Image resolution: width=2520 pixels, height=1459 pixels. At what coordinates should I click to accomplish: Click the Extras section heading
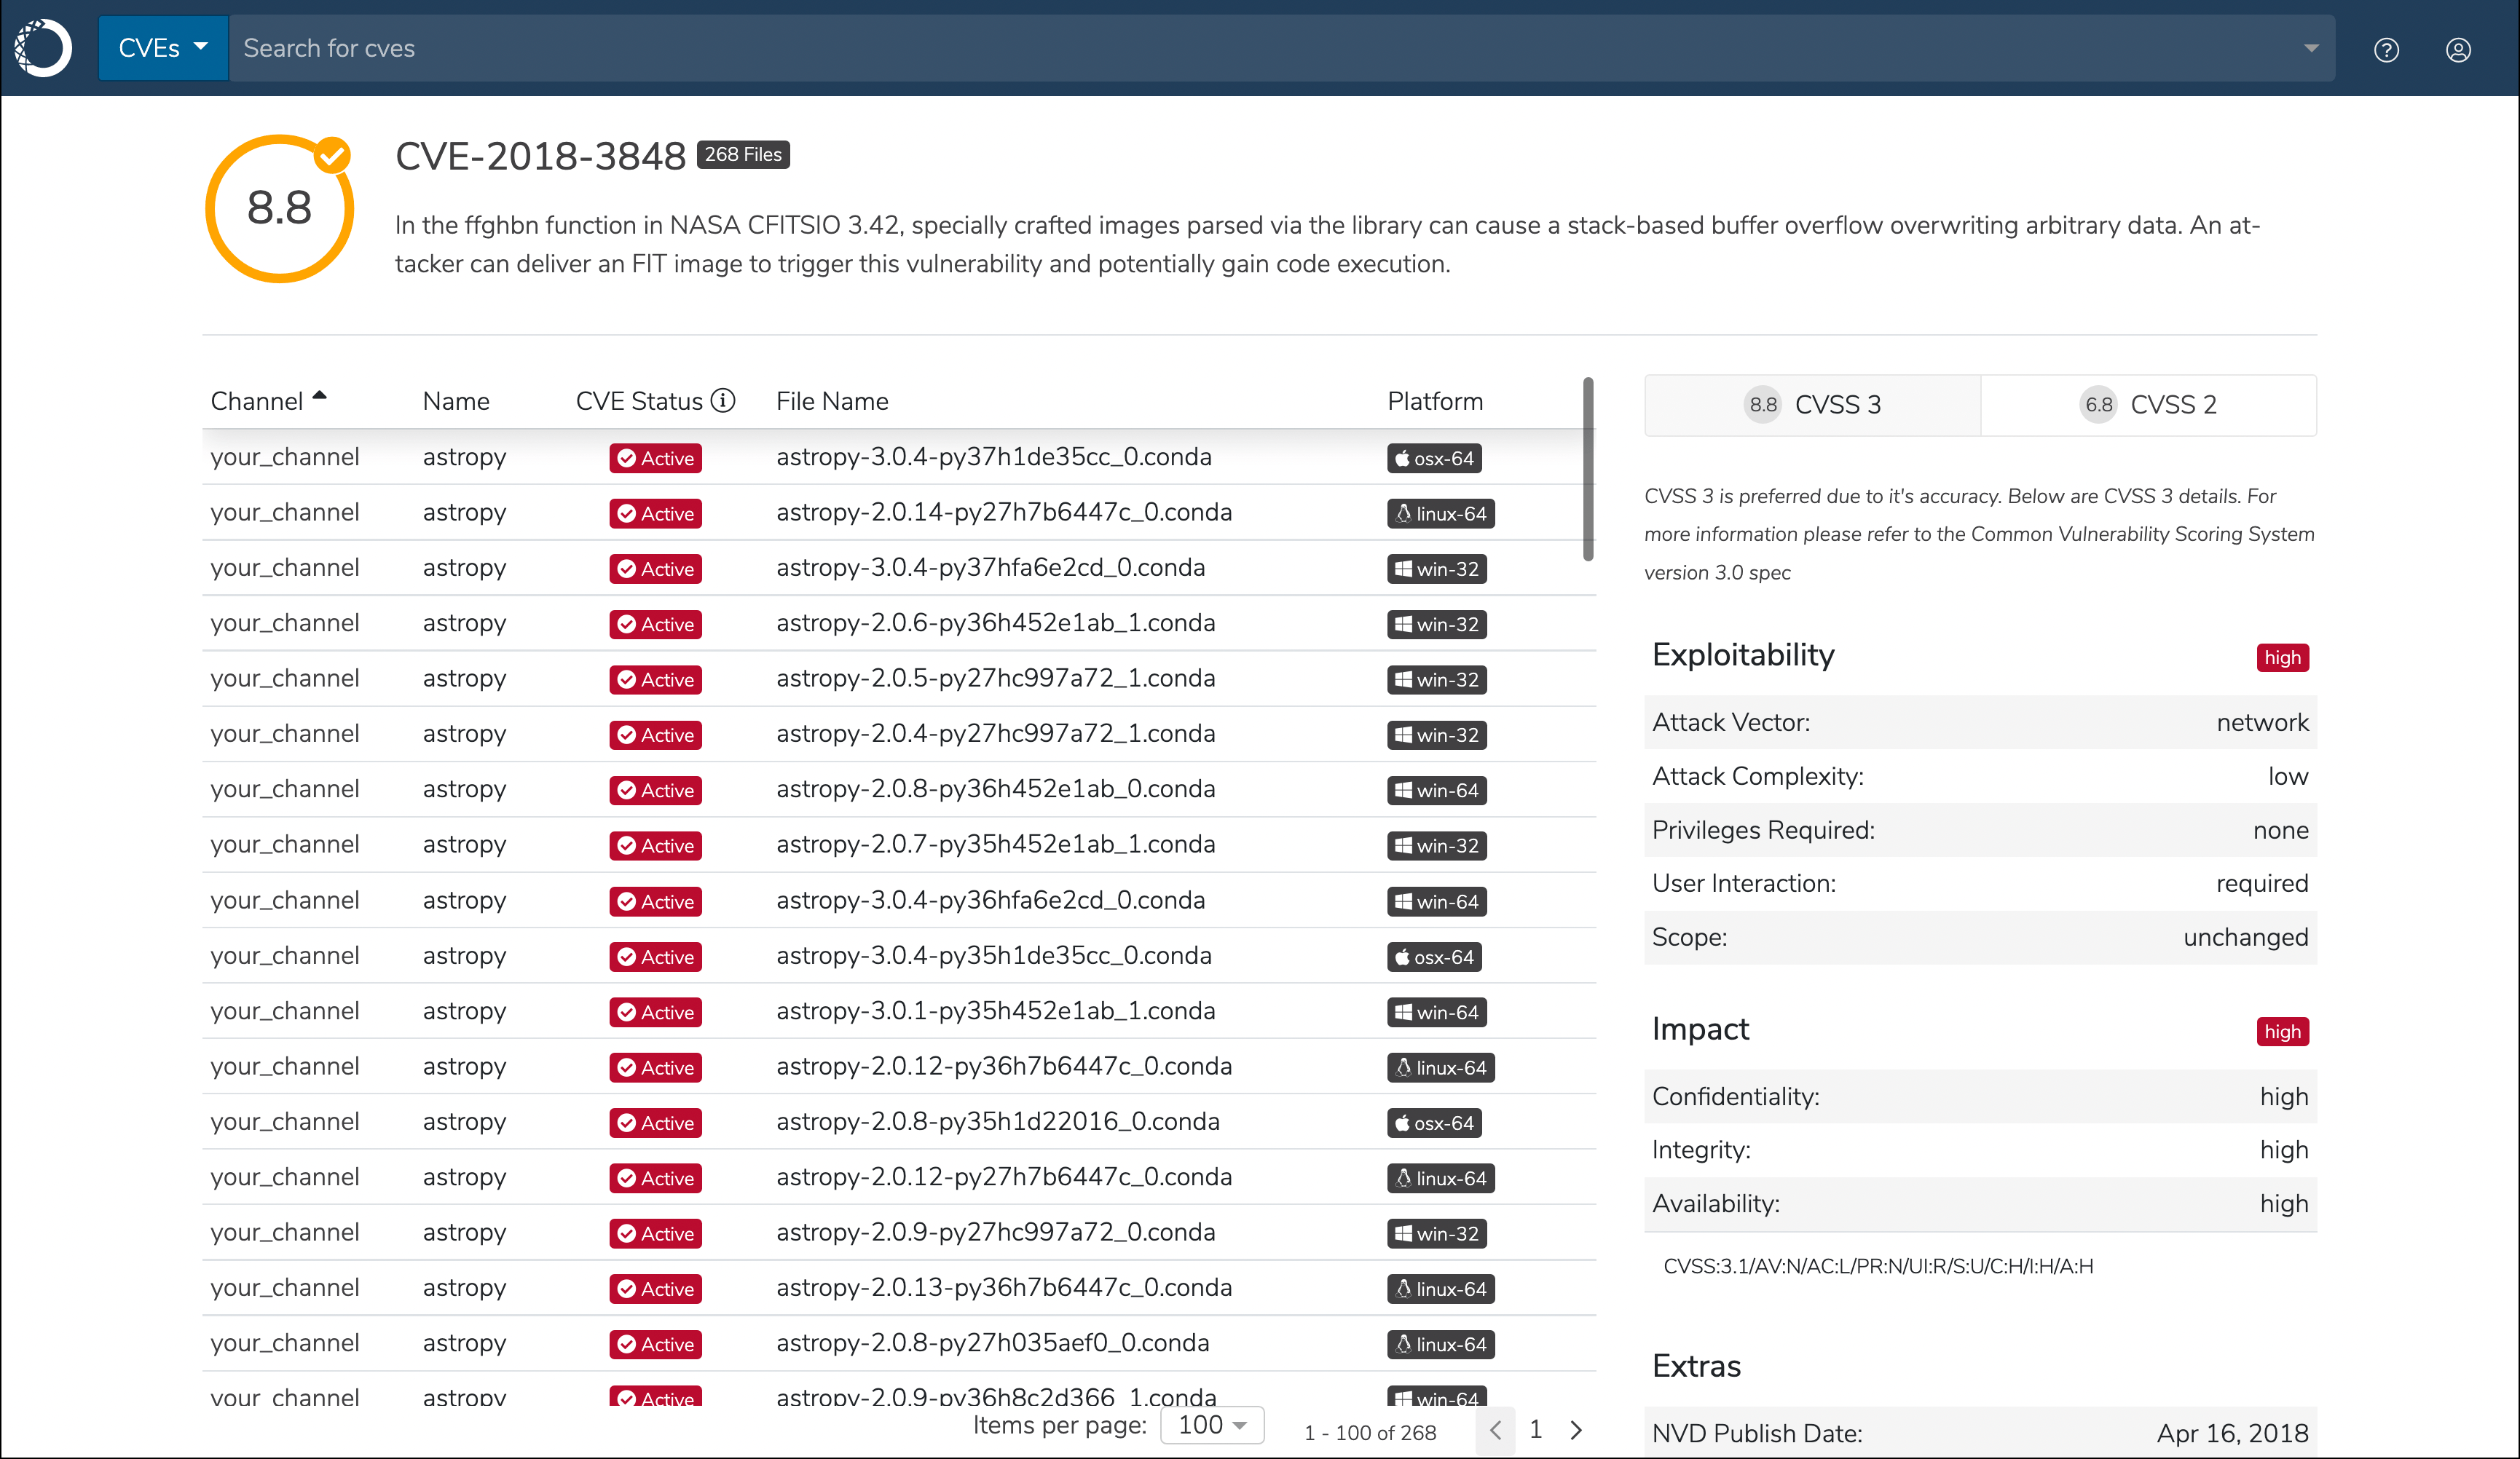(1696, 1366)
